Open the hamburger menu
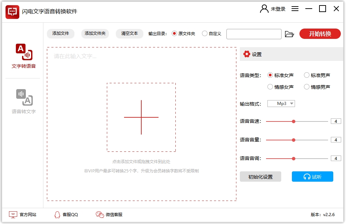This screenshot has height=224, width=346. tap(295, 9)
